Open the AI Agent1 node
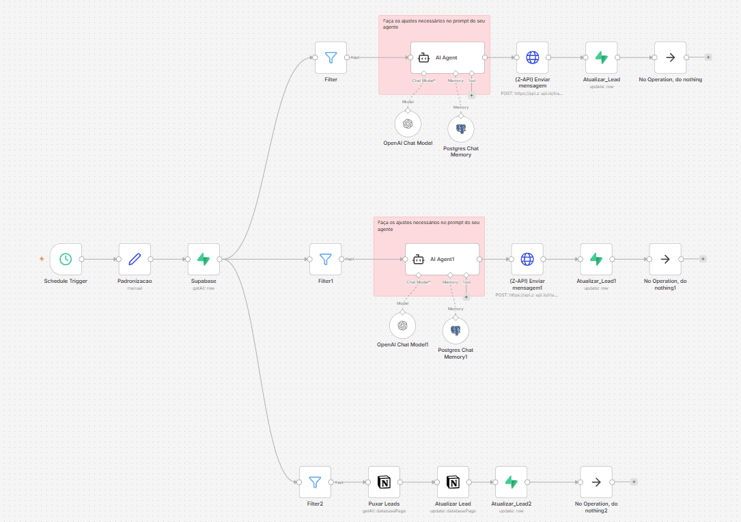 pyautogui.click(x=443, y=259)
